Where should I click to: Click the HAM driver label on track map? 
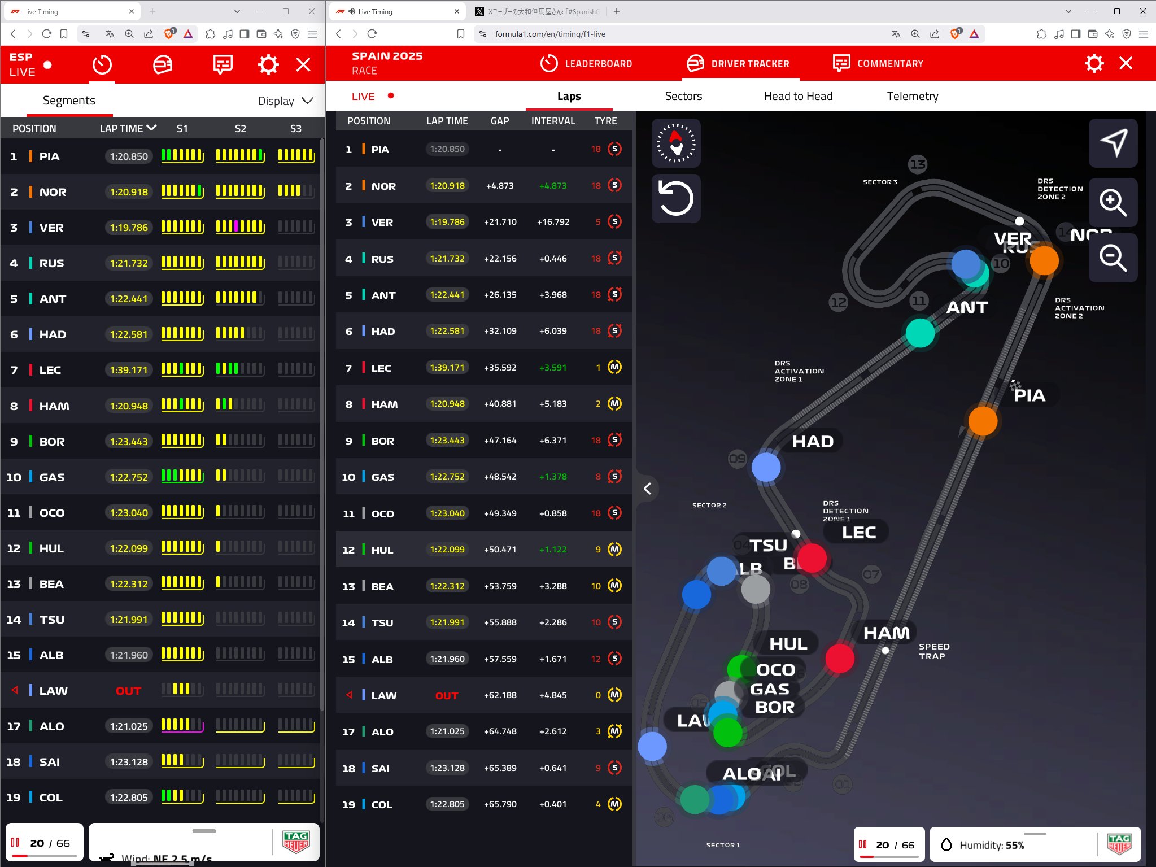[887, 633]
